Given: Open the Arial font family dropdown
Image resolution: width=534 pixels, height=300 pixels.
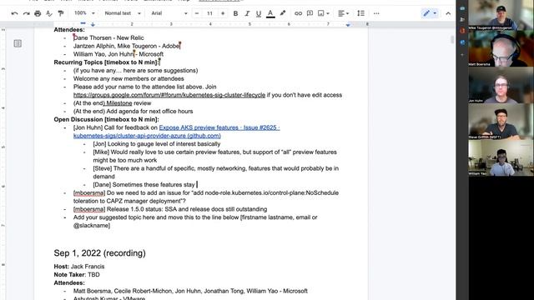Looking at the screenshot, I should tap(169, 13).
